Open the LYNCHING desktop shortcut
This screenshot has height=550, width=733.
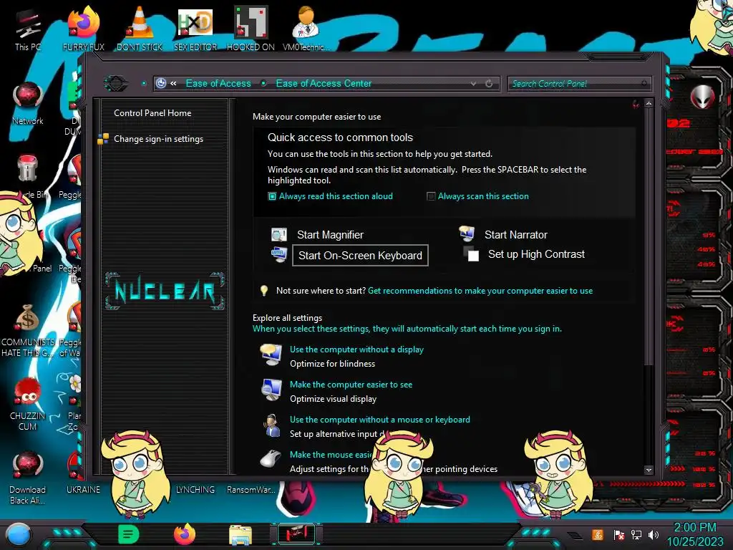click(x=195, y=489)
